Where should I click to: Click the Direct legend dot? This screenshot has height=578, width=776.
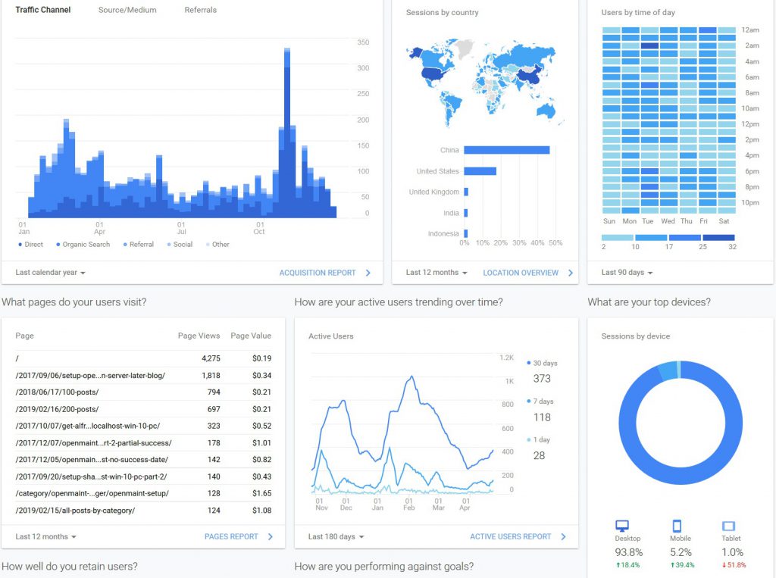19,245
